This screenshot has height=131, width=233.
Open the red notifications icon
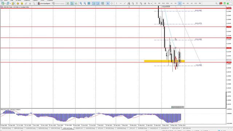(x=221, y=3)
